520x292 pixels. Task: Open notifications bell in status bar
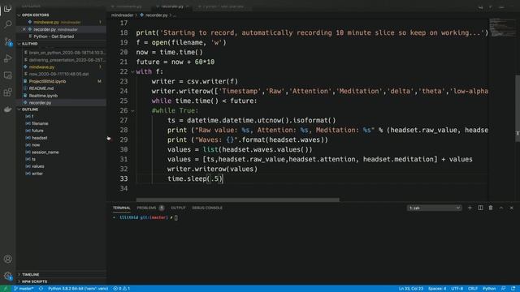coord(513,289)
